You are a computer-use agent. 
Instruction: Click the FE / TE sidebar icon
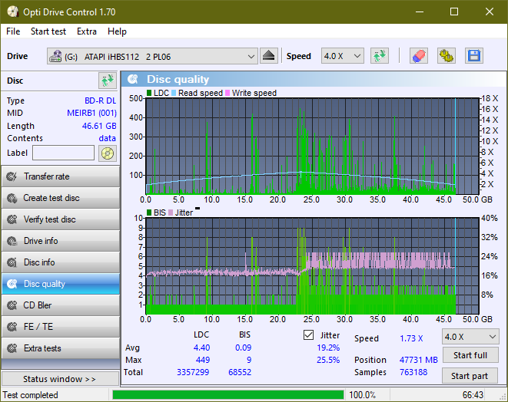[12, 327]
